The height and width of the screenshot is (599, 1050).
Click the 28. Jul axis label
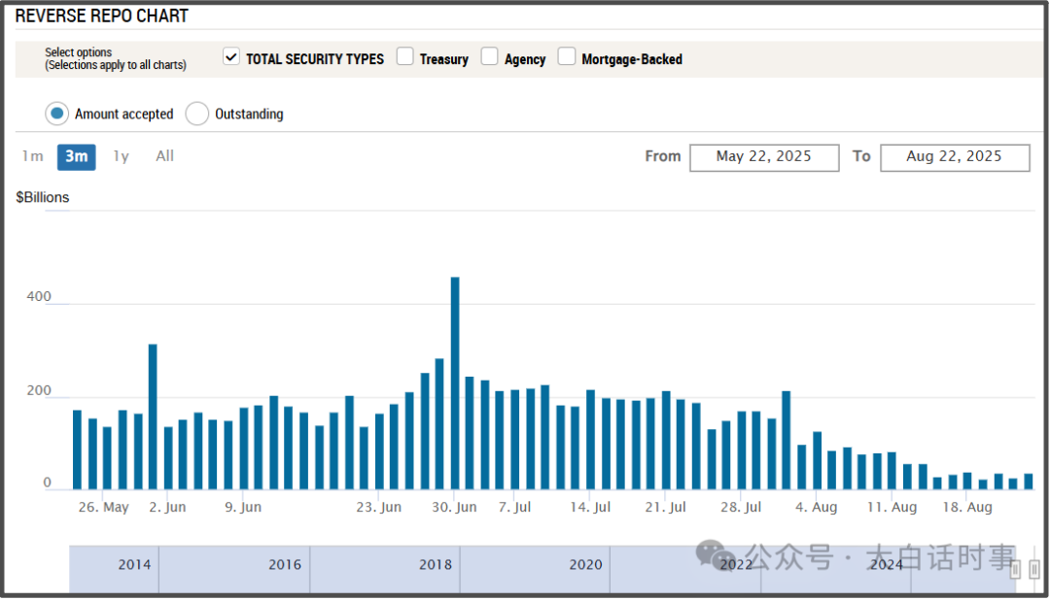pyautogui.click(x=741, y=508)
